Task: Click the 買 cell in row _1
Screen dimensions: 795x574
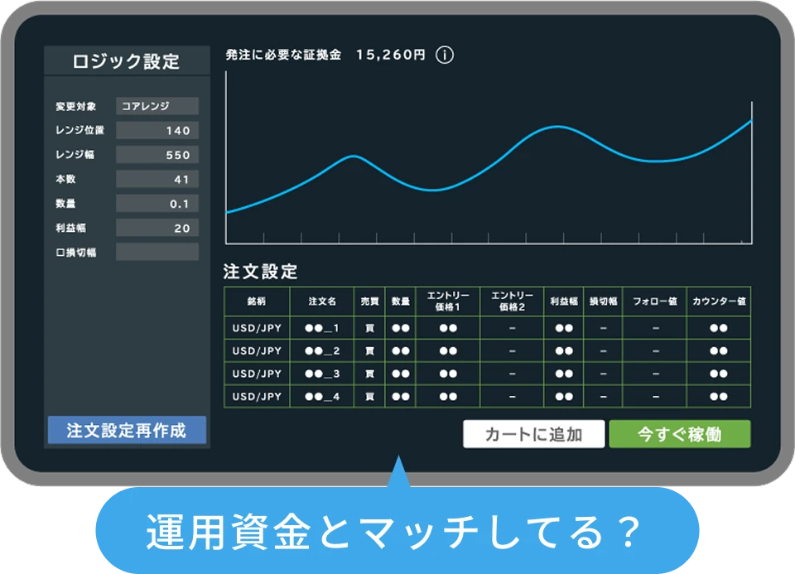Action: pos(369,328)
